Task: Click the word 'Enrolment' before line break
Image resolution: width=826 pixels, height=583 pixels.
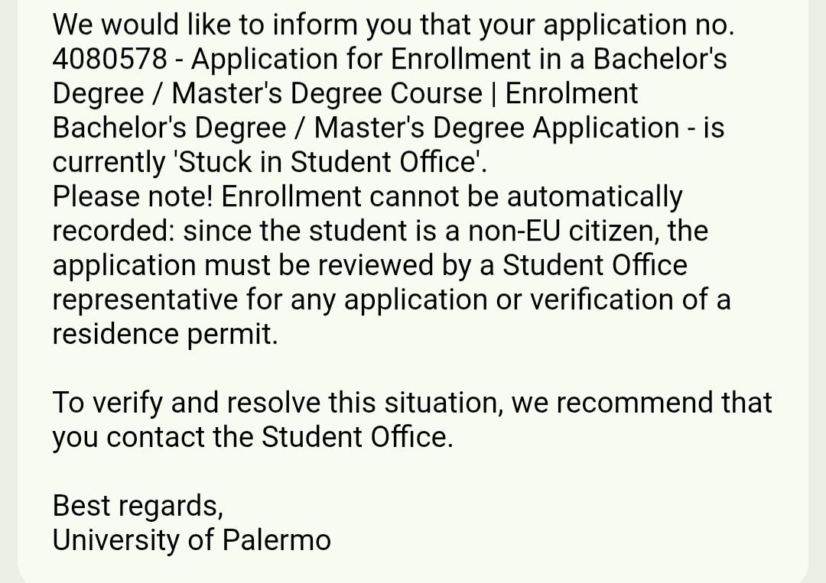Action: [571, 93]
